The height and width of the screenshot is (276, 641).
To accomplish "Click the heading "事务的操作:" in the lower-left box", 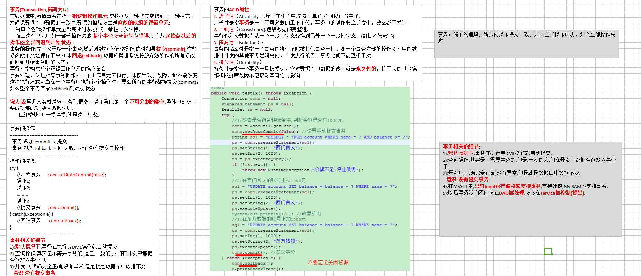I will tap(23, 128).
